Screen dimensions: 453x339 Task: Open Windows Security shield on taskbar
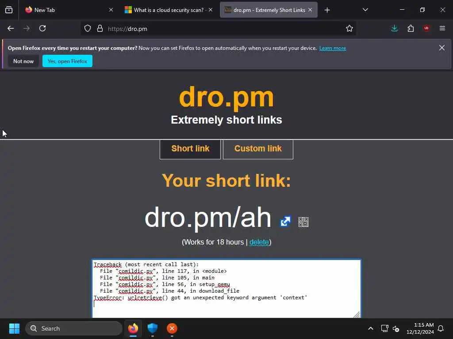[152, 328]
